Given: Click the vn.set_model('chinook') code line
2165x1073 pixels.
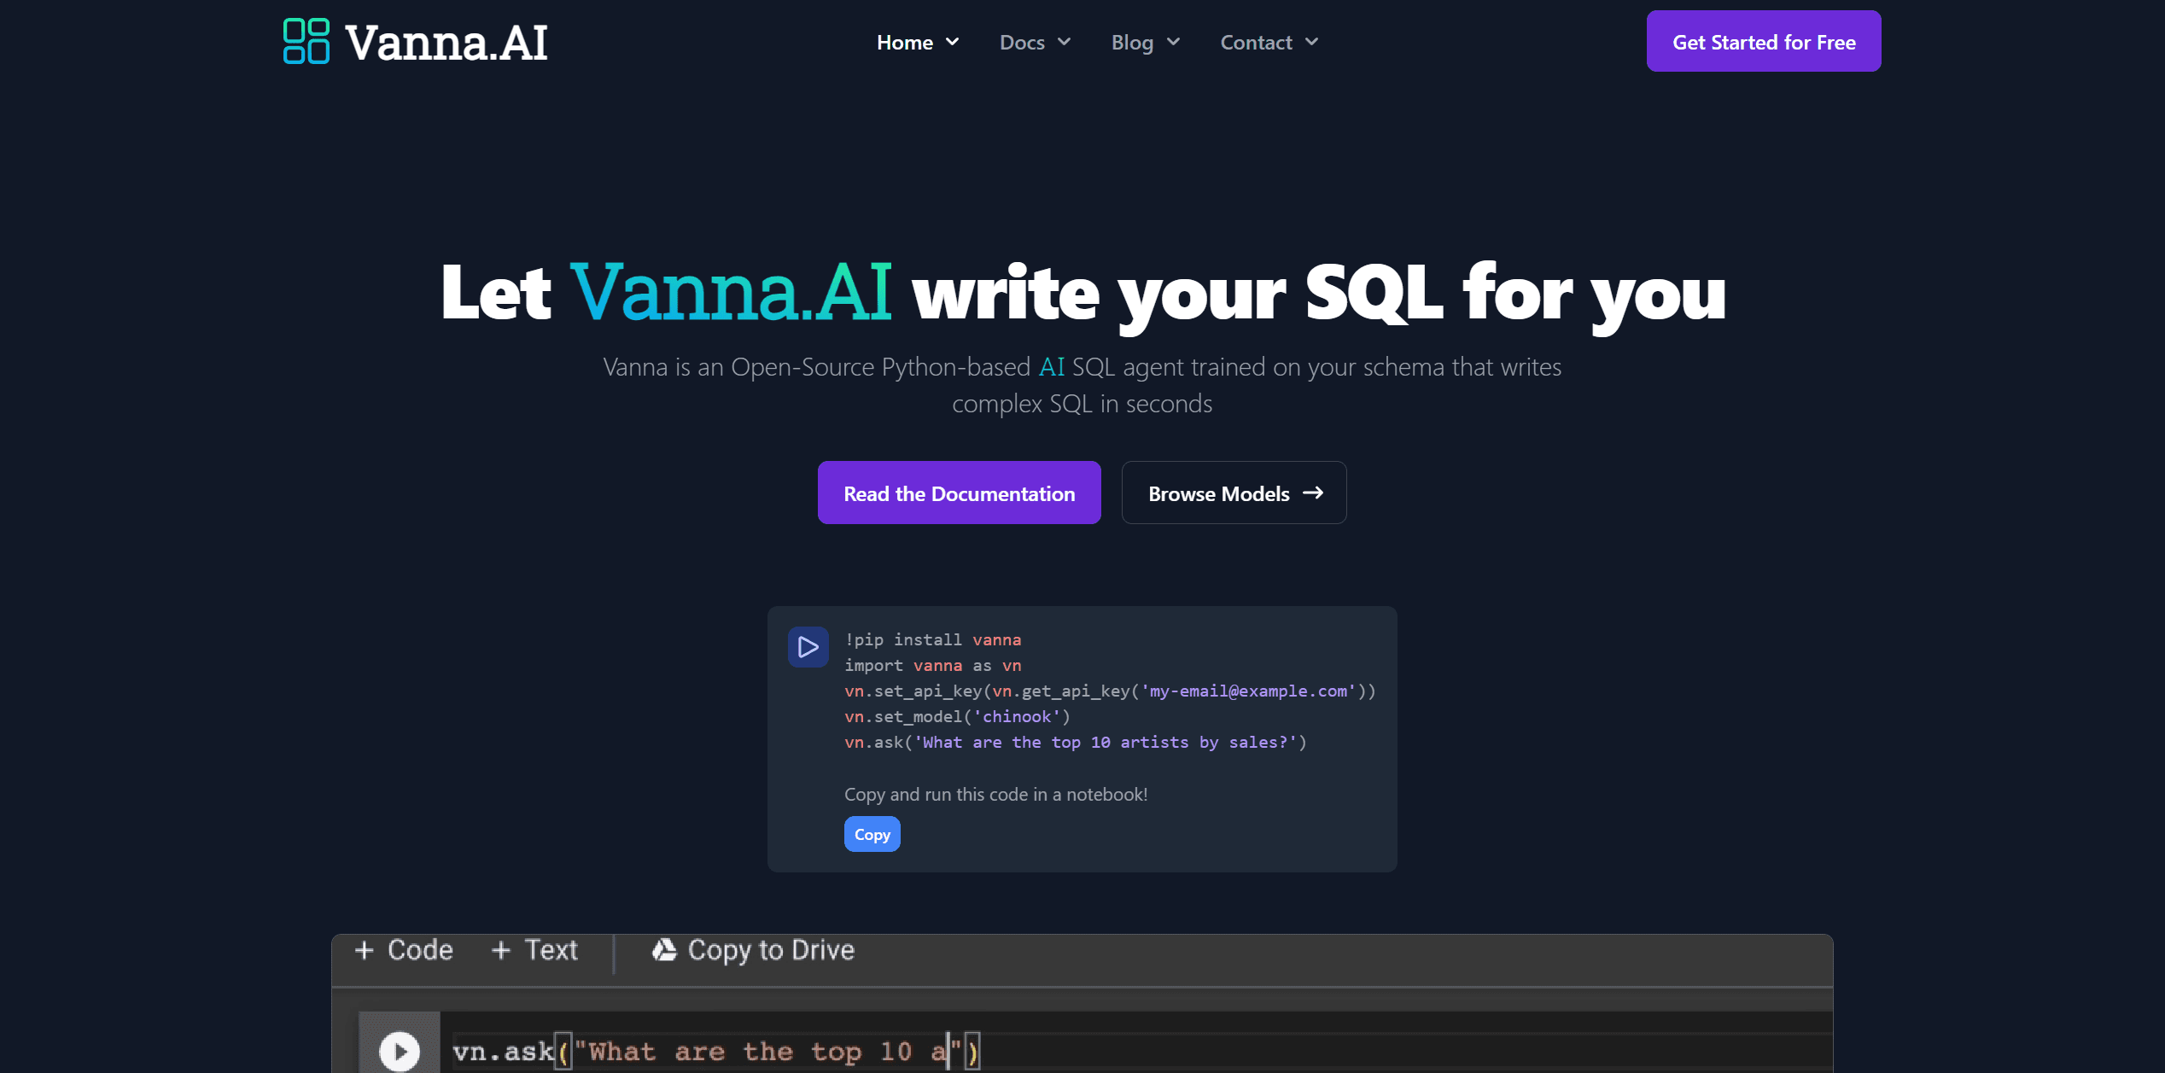Looking at the screenshot, I should (957, 716).
